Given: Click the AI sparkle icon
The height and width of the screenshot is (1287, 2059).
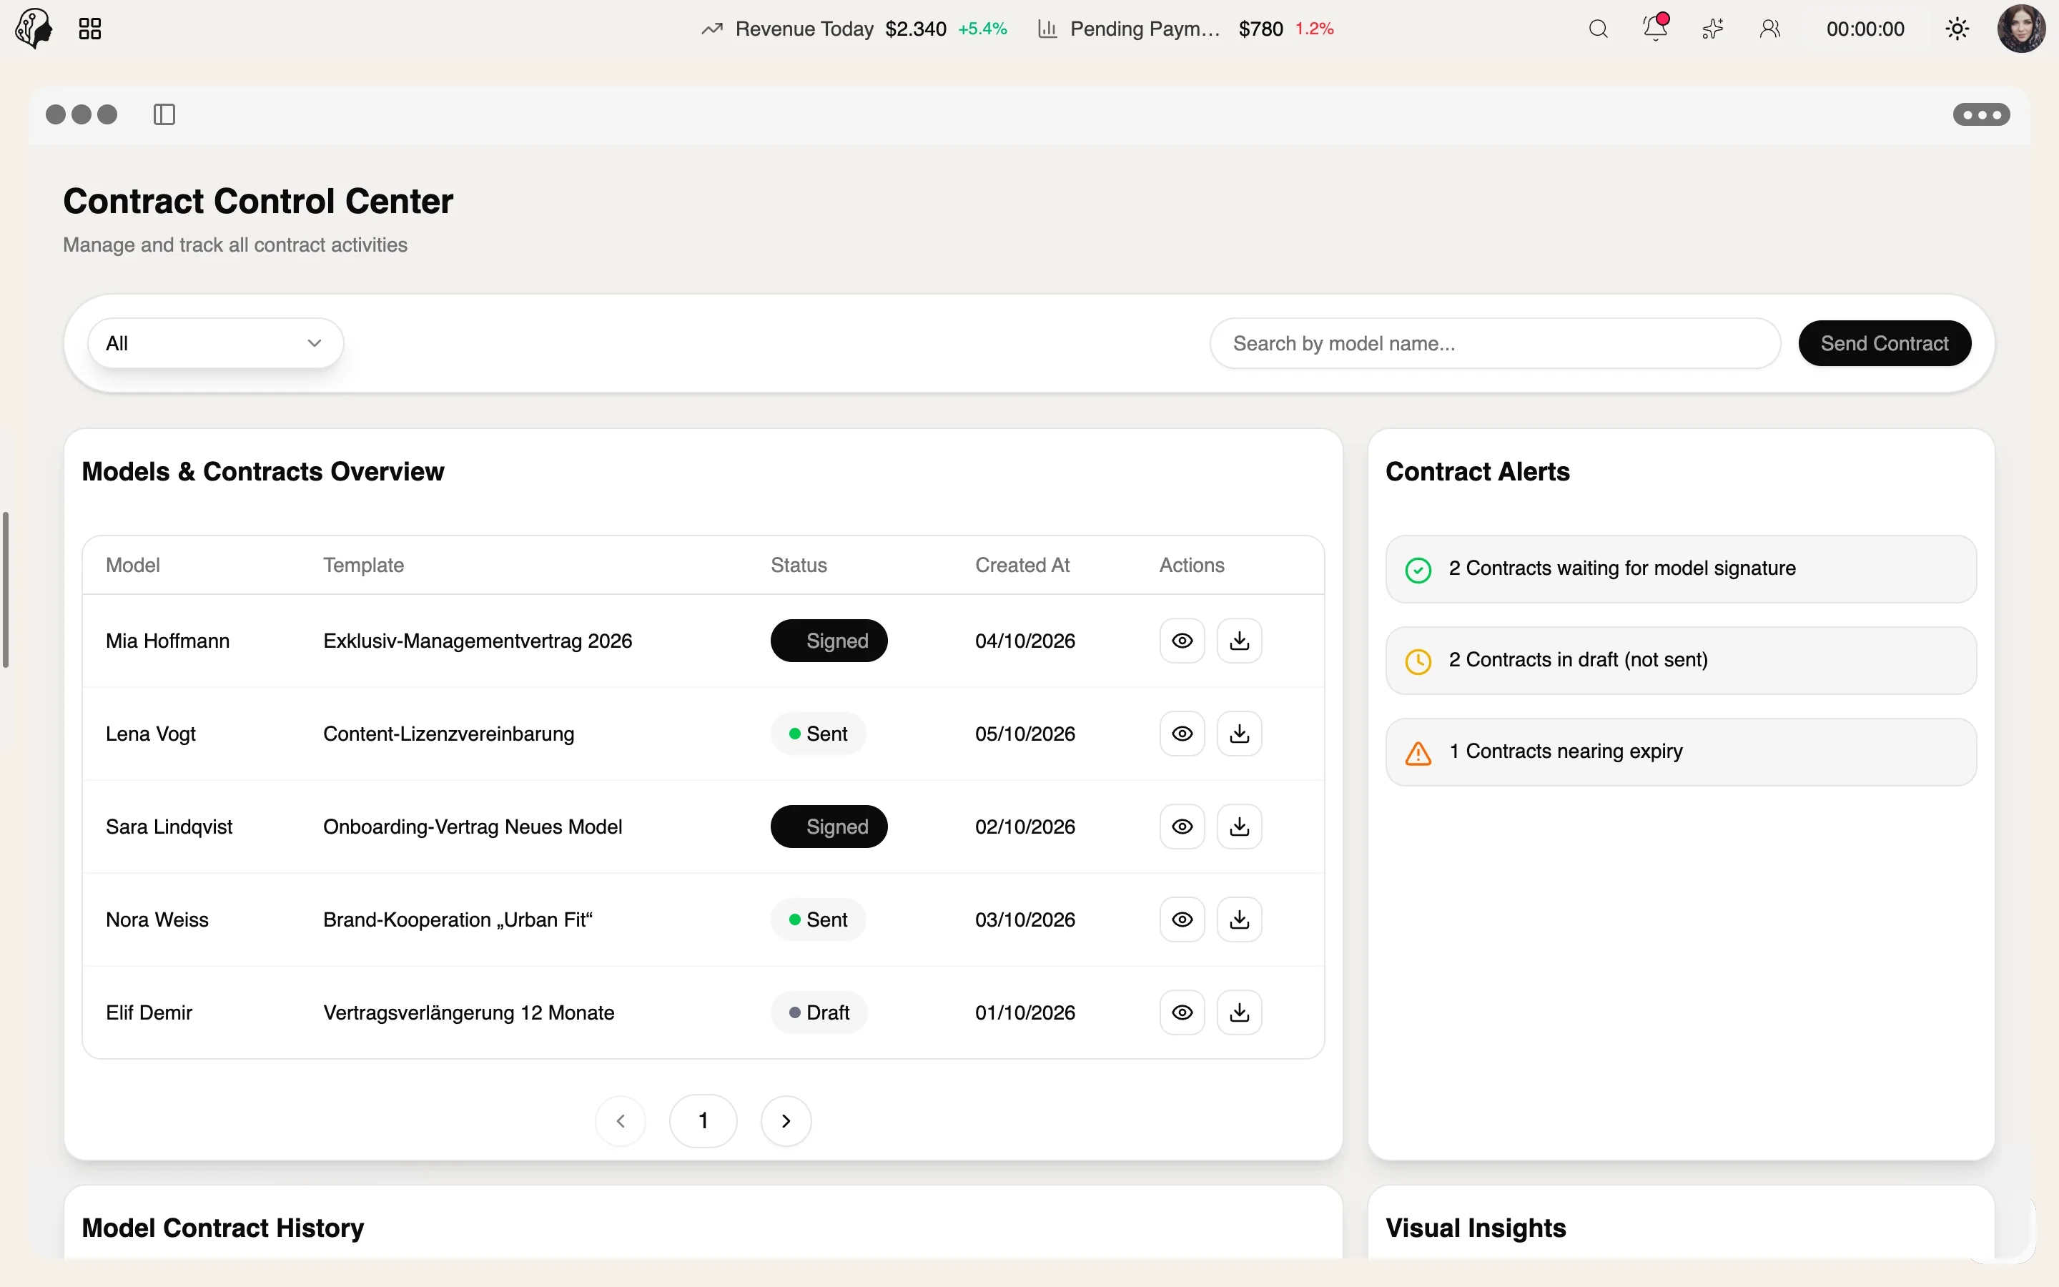Looking at the screenshot, I should (1713, 29).
